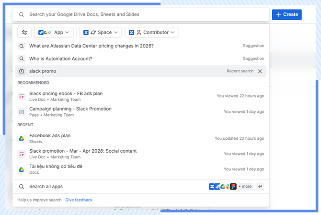The width and height of the screenshot is (321, 215).
Task: Open the Space filter dropdown
Action: coord(100,33)
